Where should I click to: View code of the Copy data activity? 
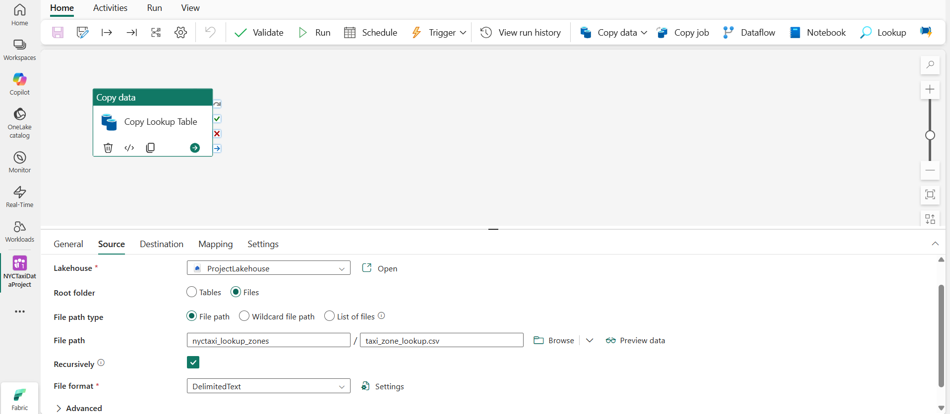[129, 148]
